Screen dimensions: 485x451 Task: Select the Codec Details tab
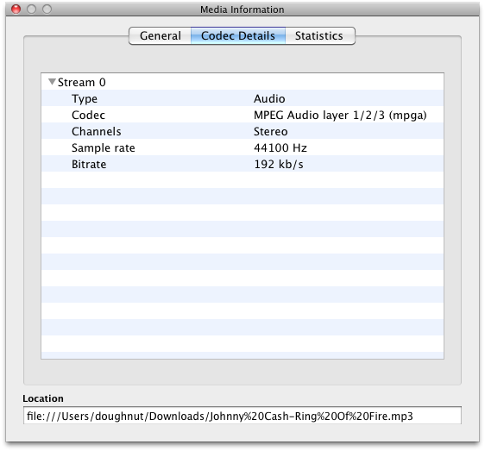coord(238,36)
